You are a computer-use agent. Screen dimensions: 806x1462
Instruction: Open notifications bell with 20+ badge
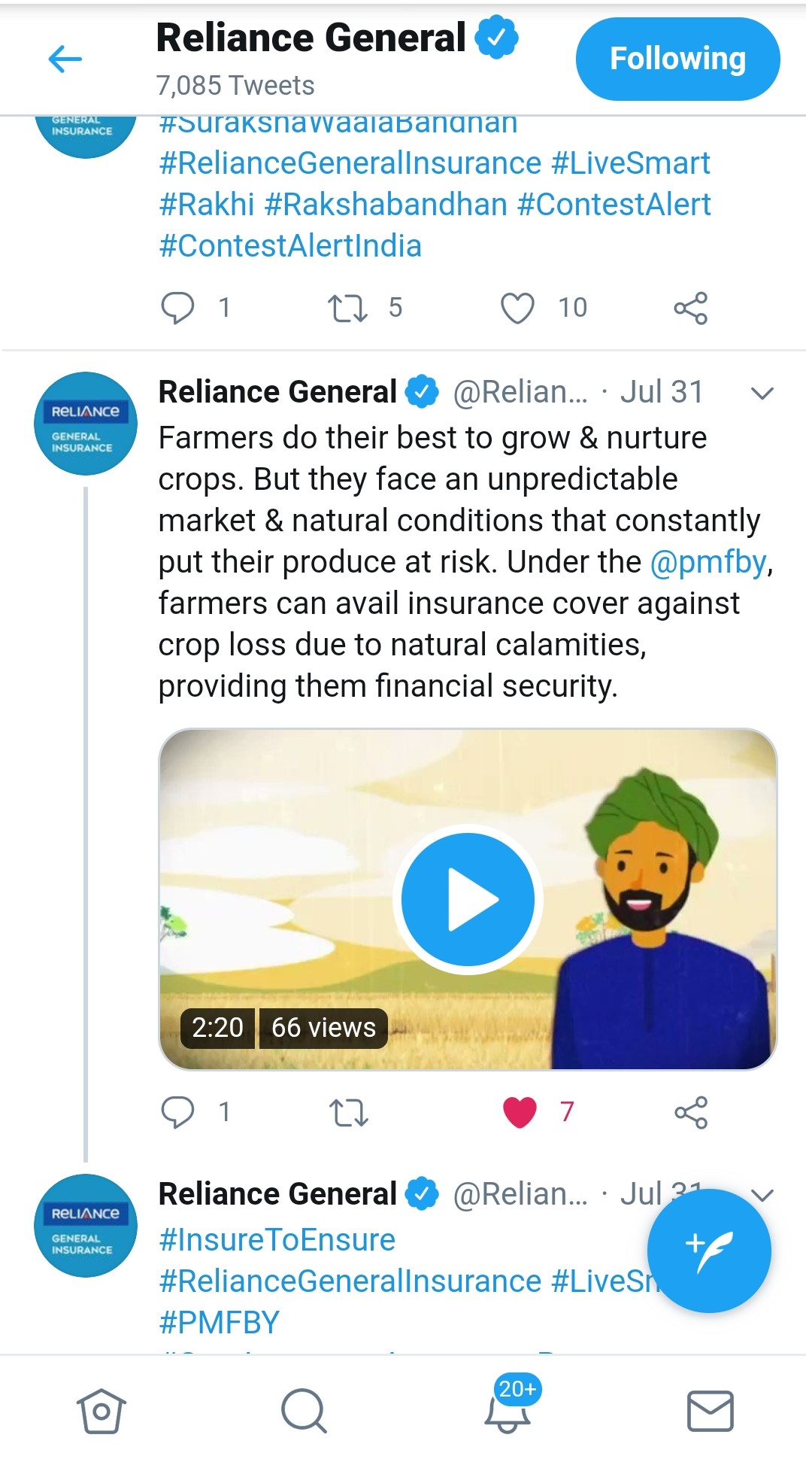pos(508,1409)
